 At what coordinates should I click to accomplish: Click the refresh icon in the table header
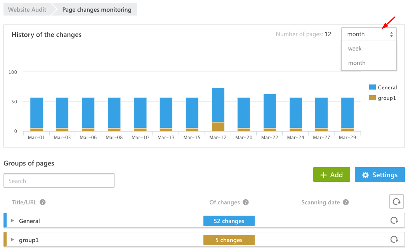396,202
